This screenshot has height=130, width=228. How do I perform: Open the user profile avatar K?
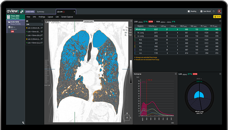[x=219, y=11]
